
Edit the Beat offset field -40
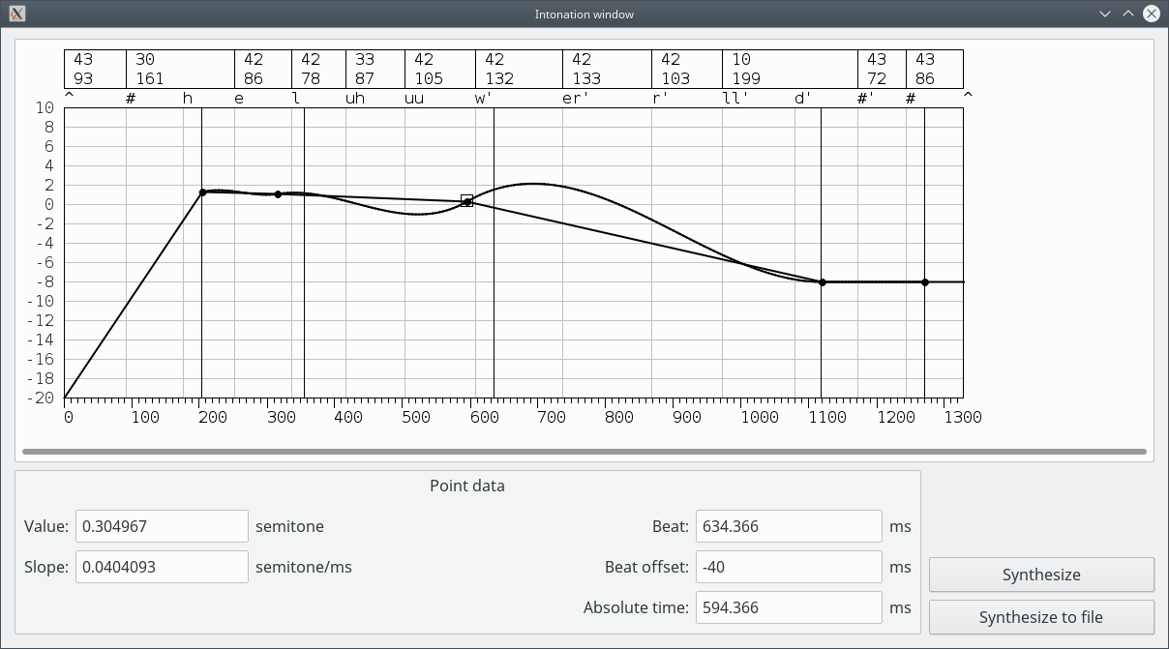(789, 567)
